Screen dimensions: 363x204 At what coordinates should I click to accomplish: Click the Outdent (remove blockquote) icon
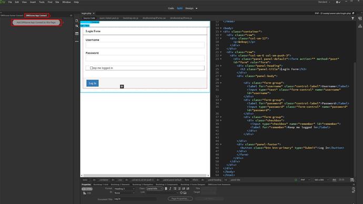click(x=184, y=189)
